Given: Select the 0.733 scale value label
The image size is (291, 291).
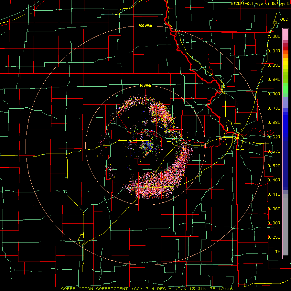Looking at the screenshot, I should pyautogui.click(x=274, y=108).
